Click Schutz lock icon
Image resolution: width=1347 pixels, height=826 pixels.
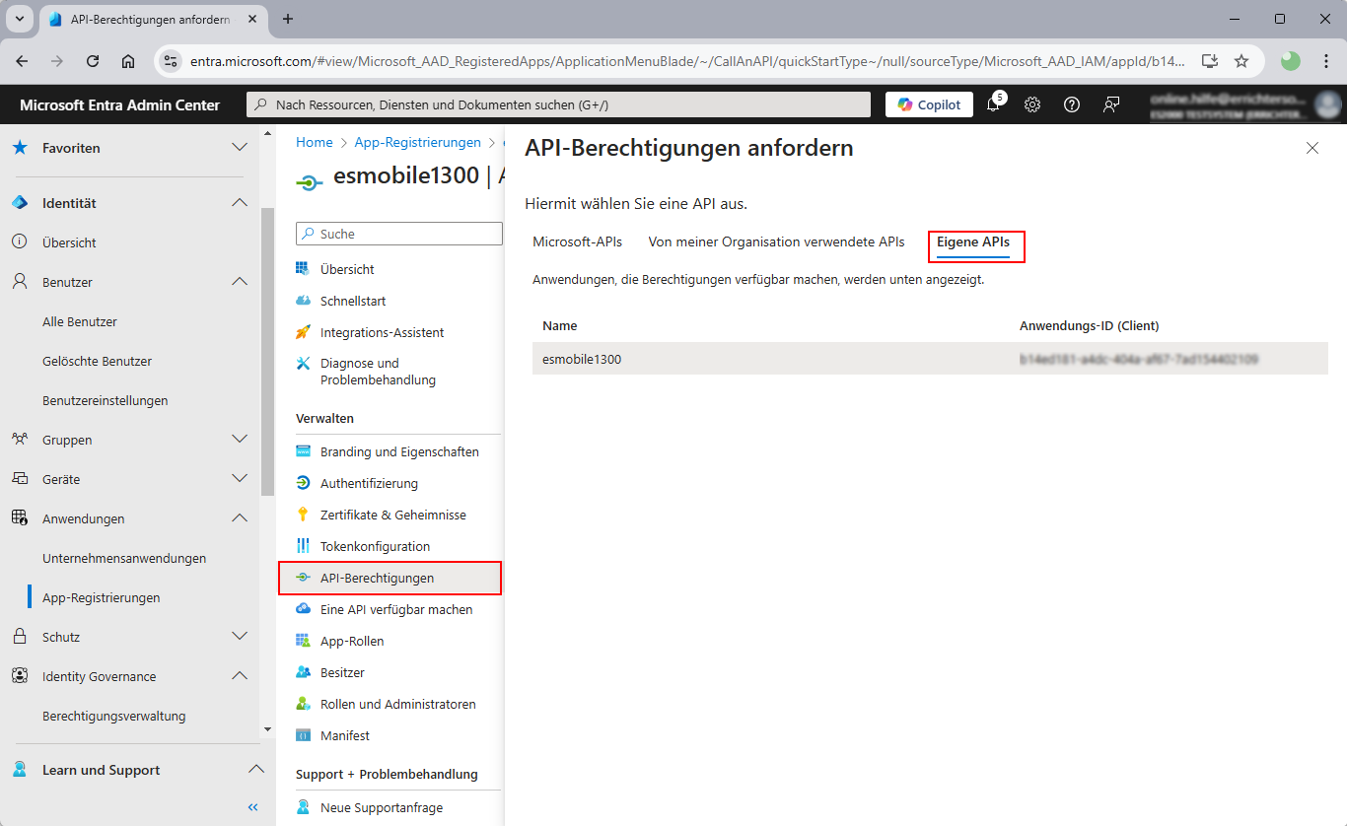click(20, 637)
